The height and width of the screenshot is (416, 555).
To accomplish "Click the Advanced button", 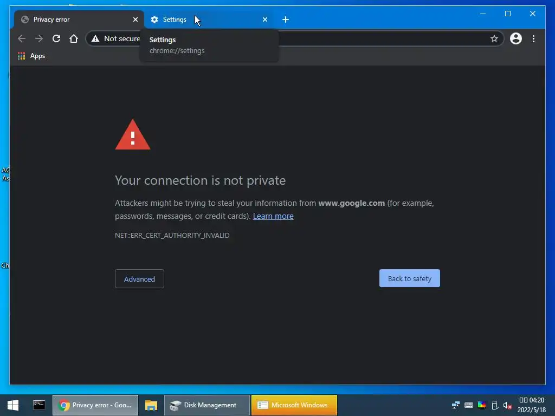I will pos(139,279).
